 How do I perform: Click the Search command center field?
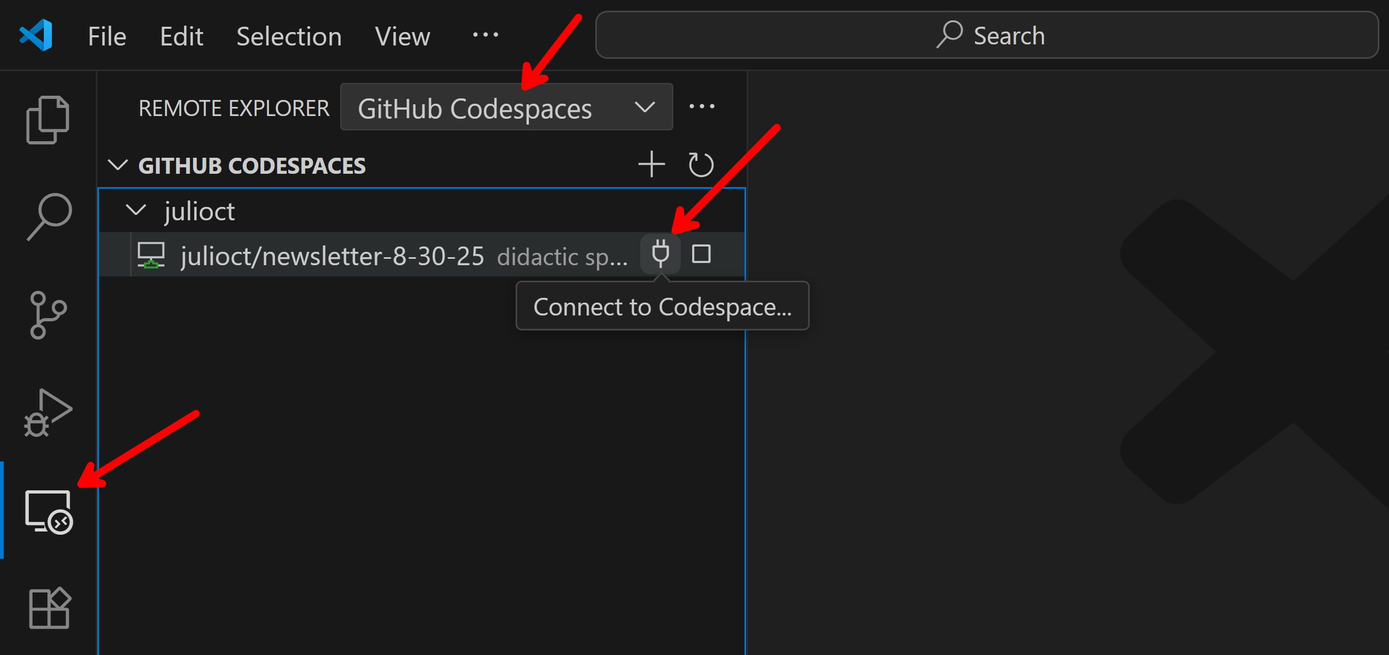[987, 36]
